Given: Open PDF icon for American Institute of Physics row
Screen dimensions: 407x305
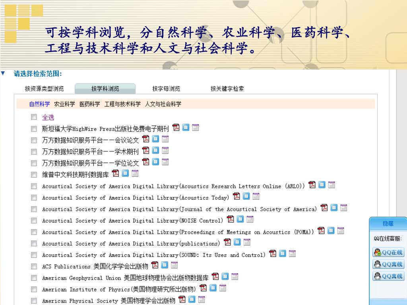Looking at the screenshot, I should tap(203, 288).
